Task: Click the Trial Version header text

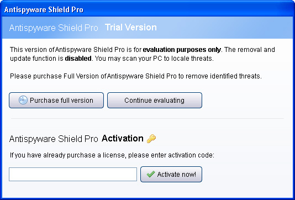Action: coord(131,28)
